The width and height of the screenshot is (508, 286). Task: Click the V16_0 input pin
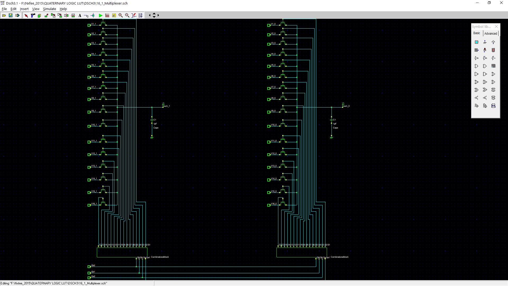pyautogui.click(x=269, y=205)
